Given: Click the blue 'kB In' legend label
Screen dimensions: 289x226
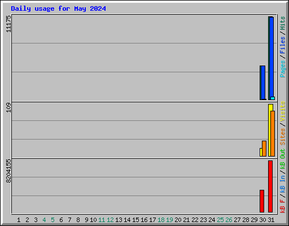Looking at the screenshot, I should point(283,184).
